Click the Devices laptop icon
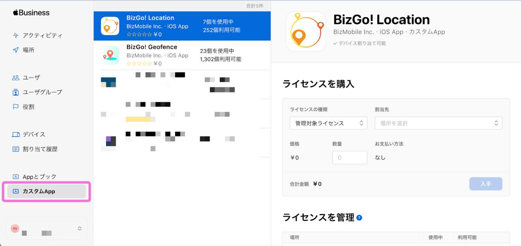Screen dimensions: 521x246 click(x=16, y=134)
